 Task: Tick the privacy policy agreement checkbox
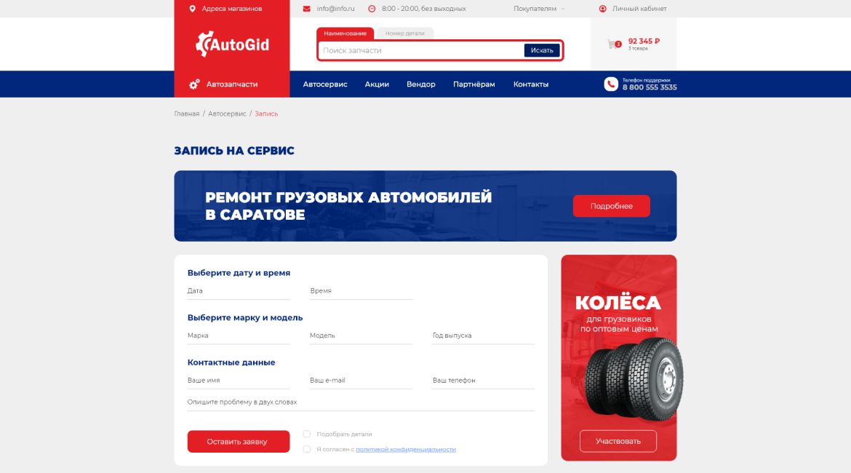coord(307,449)
